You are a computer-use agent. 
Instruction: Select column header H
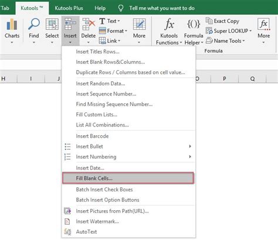click(8, 78)
